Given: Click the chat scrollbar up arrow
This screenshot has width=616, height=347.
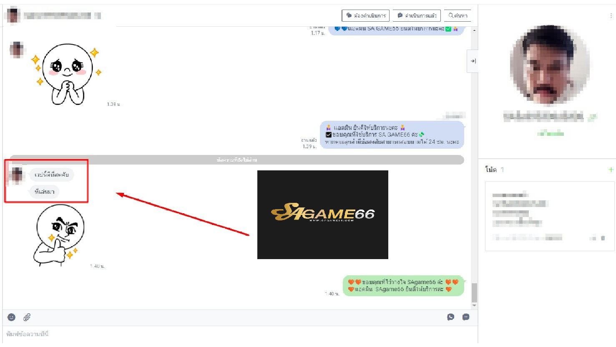Looking at the screenshot, I should [474, 31].
